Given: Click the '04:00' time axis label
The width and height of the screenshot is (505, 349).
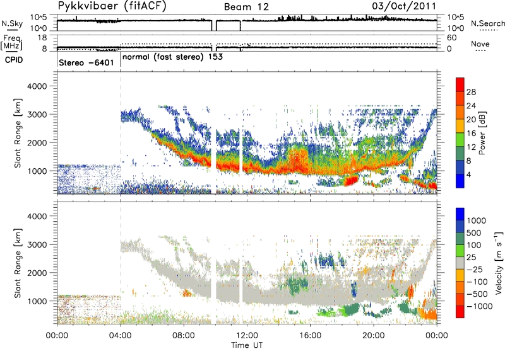Looking at the screenshot, I should coord(120,336).
